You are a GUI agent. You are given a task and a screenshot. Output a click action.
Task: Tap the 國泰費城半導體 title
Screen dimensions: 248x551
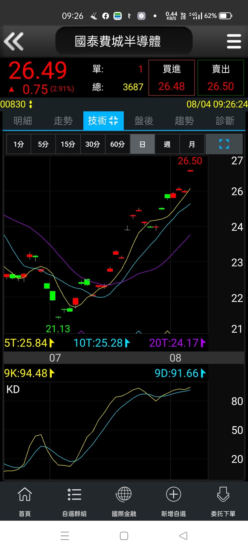pos(118,41)
